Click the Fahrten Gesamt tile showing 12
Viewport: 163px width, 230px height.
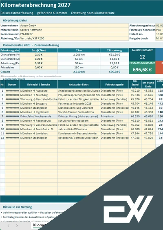[142, 55]
